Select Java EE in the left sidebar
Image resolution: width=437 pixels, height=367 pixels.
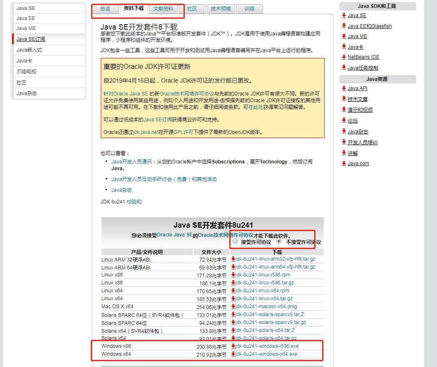click(49, 18)
